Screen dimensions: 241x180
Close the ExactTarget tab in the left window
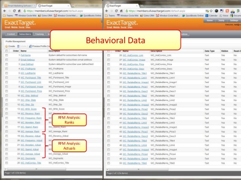(x=68, y=6)
